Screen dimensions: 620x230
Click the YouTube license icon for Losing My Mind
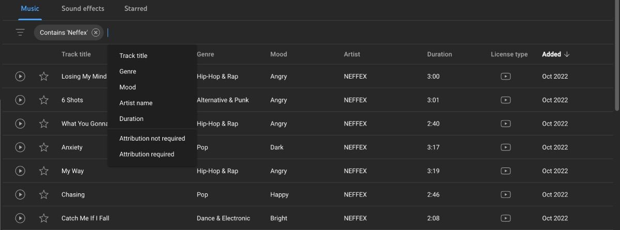506,76
